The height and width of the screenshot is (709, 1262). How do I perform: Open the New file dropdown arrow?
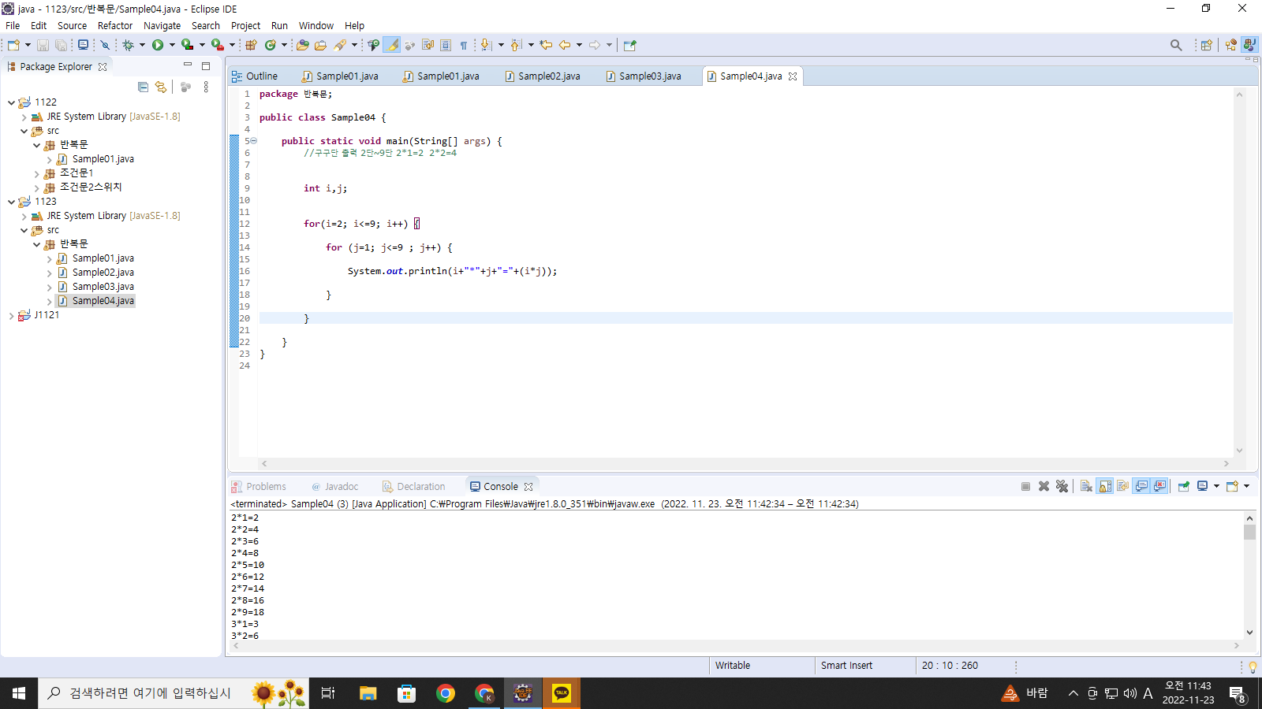click(28, 45)
